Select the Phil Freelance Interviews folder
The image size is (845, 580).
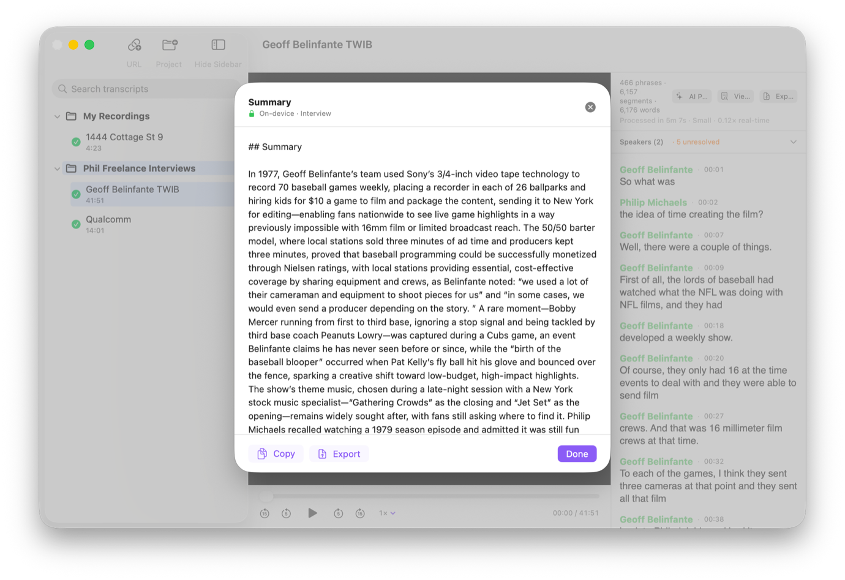coord(140,168)
